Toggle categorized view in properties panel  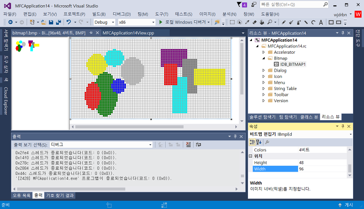point(252,142)
